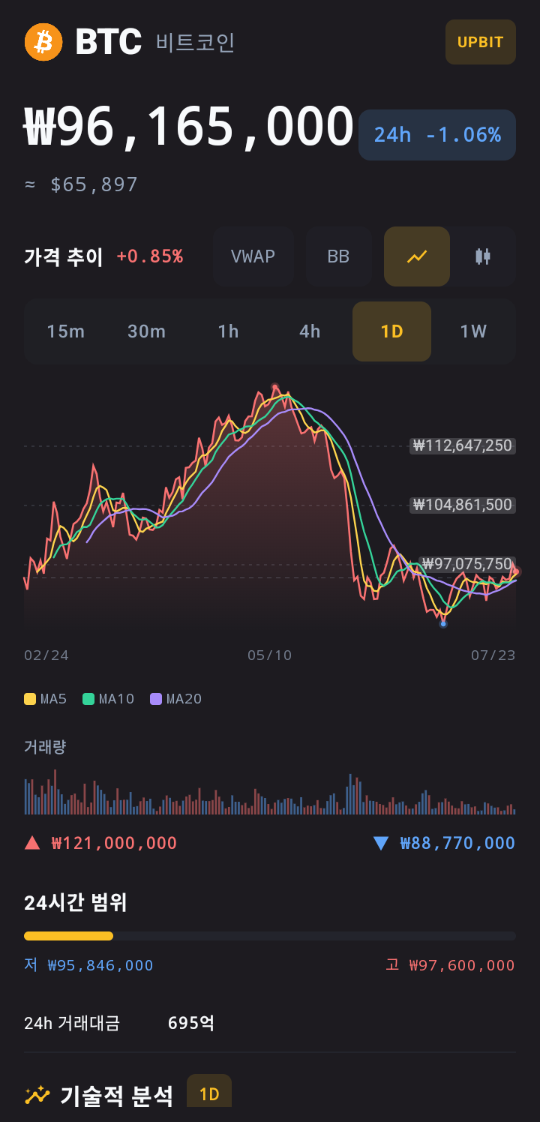
Task: Click the yellow MA5 legend swatch
Action: tap(30, 699)
